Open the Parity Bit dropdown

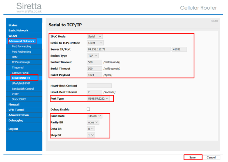pyautogui.click(x=93, y=122)
